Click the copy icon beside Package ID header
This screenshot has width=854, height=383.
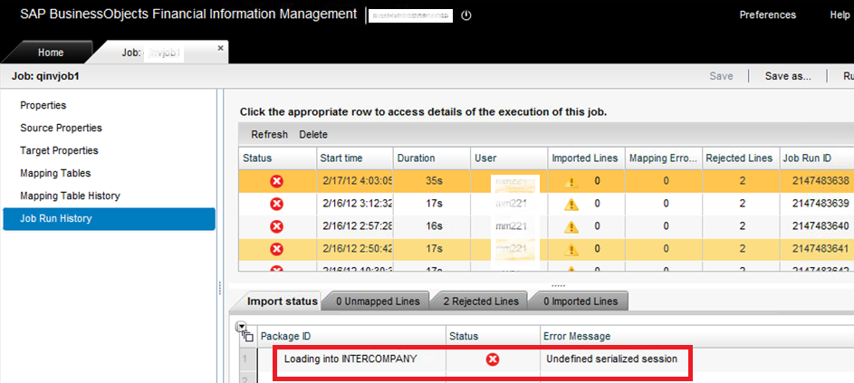[x=248, y=337]
